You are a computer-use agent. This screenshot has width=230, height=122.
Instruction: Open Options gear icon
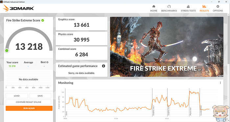(x=218, y=7)
